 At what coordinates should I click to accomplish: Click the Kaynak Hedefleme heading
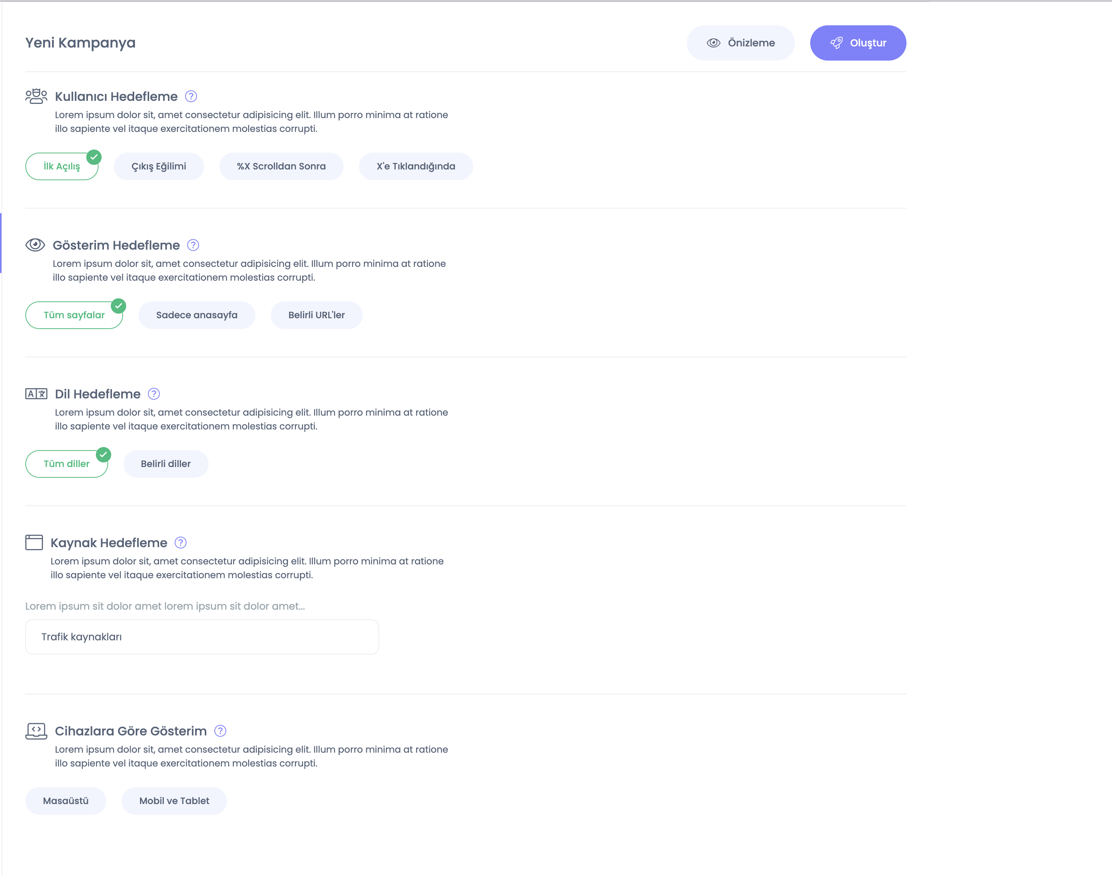109,543
